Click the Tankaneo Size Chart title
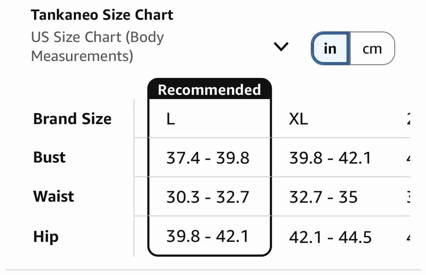Image resolution: width=426 pixels, height=275 pixels. (x=102, y=15)
